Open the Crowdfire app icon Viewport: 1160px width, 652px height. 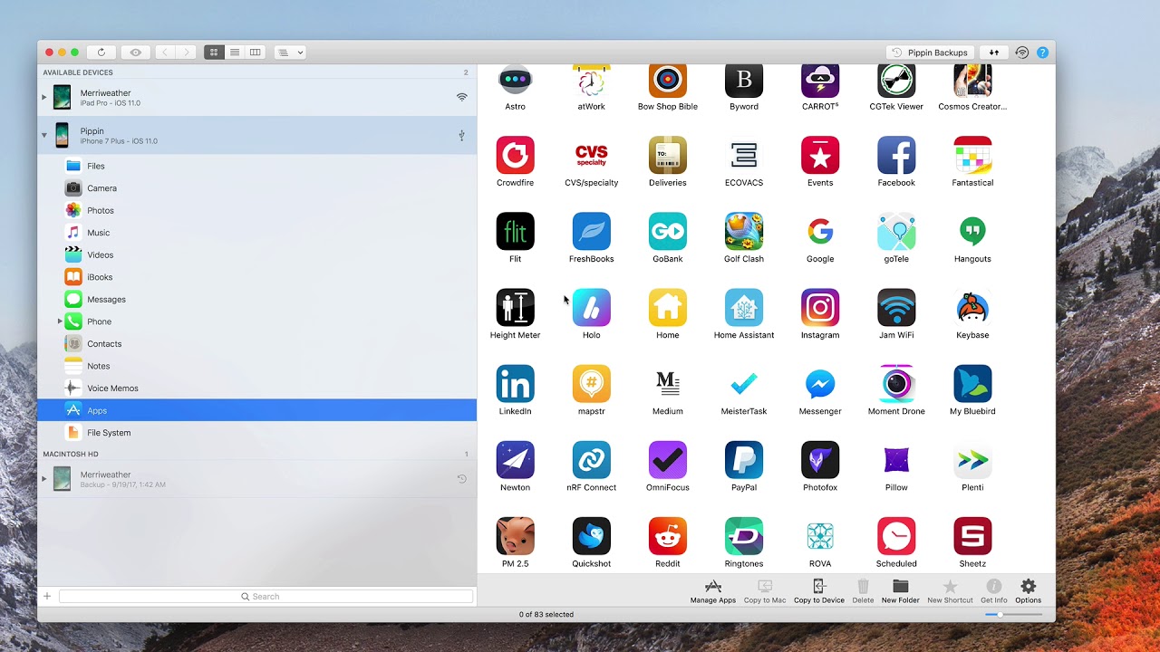515,155
